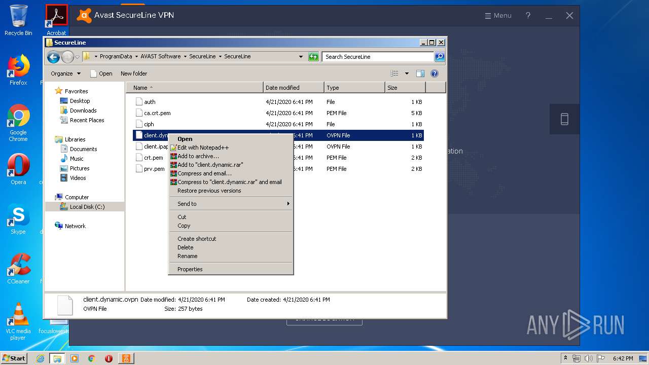Click the Explorer Forward navigation arrow

coord(67,57)
